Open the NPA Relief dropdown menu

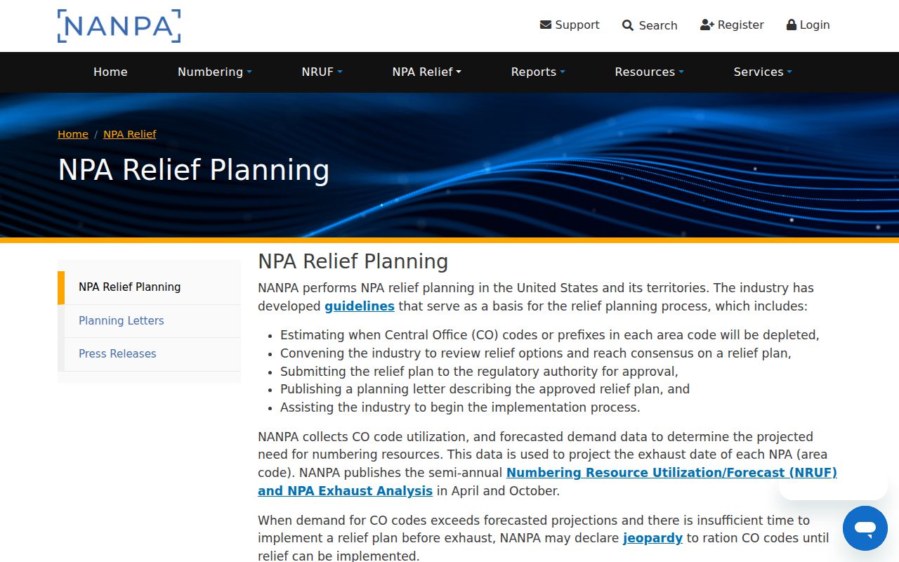tap(427, 72)
